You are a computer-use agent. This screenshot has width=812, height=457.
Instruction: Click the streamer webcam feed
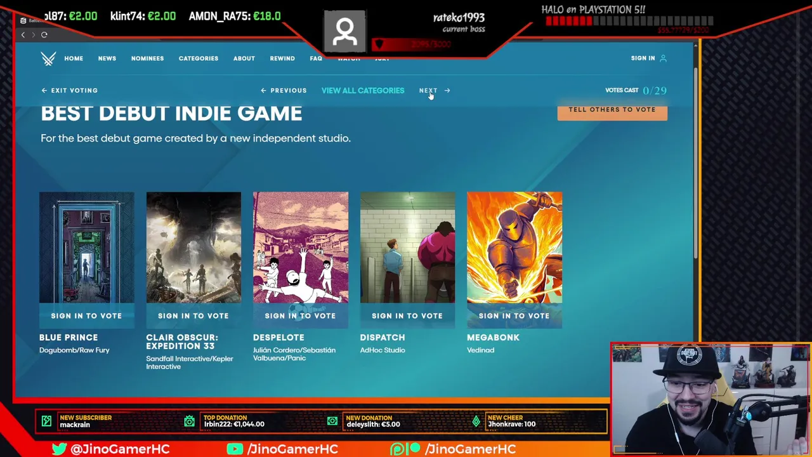point(710,399)
